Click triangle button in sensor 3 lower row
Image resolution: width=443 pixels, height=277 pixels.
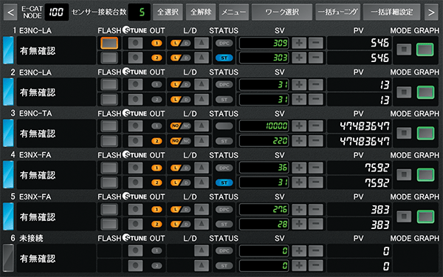202,141
